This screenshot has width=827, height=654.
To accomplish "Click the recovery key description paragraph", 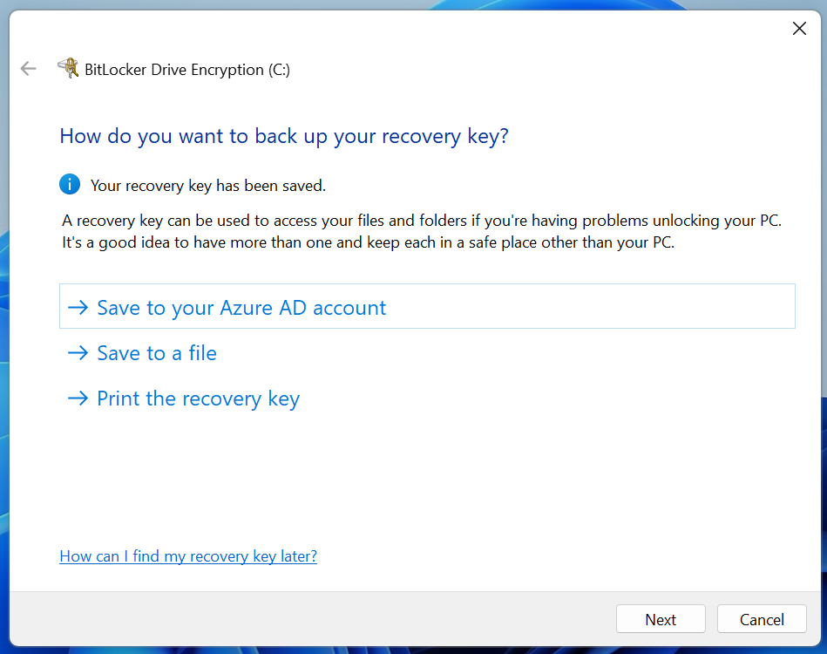I will click(x=422, y=231).
